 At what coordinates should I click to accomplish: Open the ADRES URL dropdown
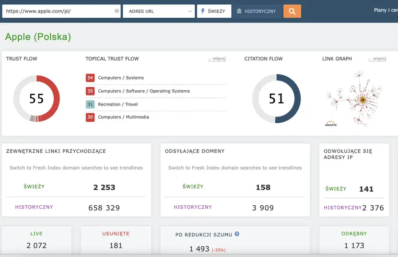point(159,11)
